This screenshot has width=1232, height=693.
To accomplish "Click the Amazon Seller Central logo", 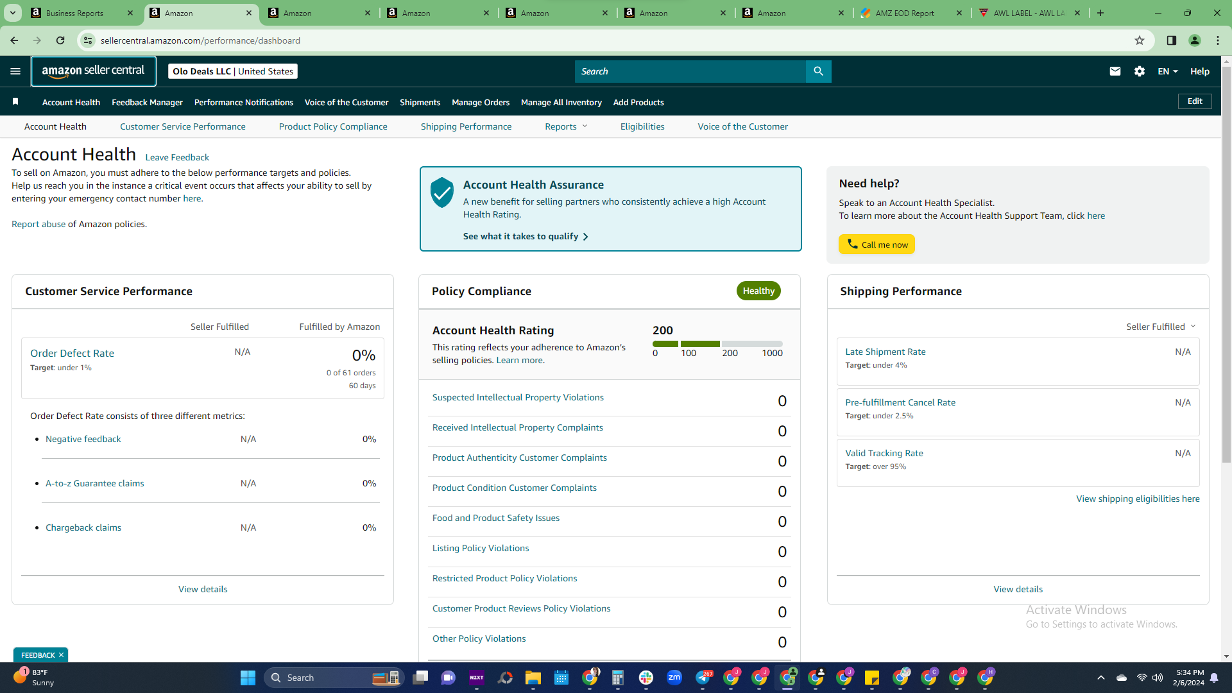I will pos(94,71).
